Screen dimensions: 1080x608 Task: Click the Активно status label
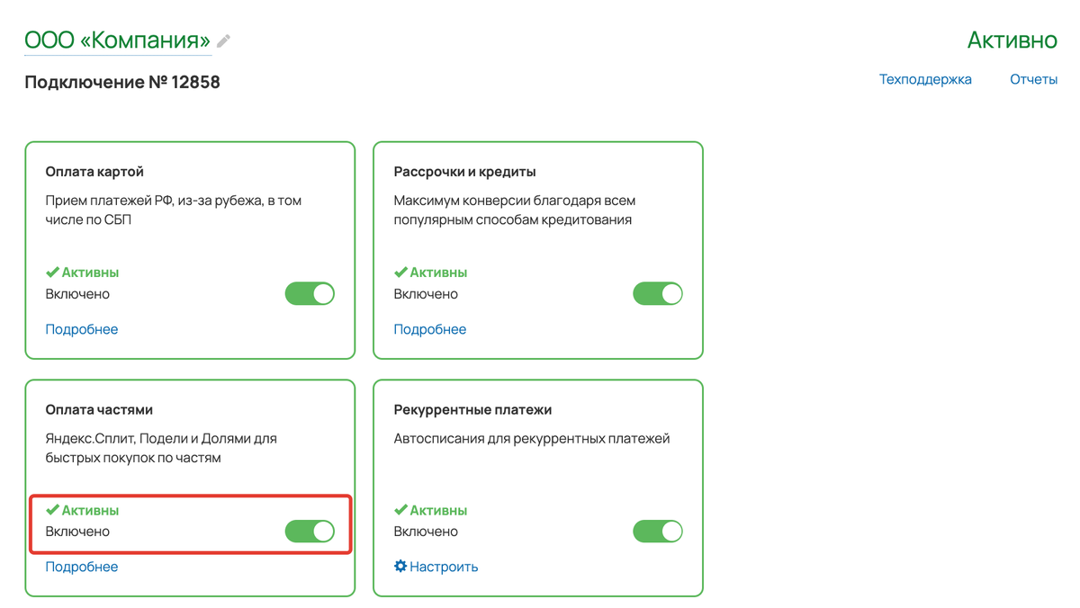coord(1012,40)
